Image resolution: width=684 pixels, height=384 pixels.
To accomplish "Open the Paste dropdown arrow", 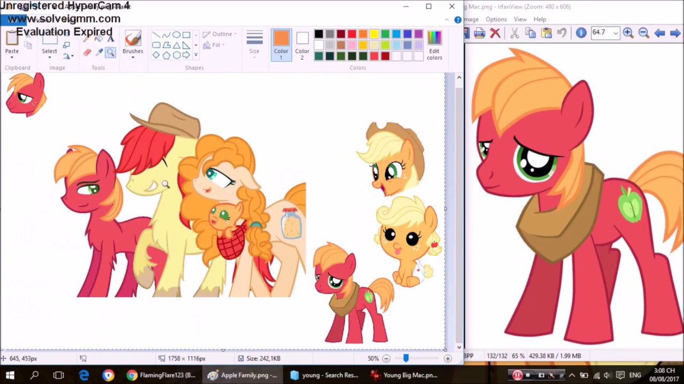I will click(12, 57).
